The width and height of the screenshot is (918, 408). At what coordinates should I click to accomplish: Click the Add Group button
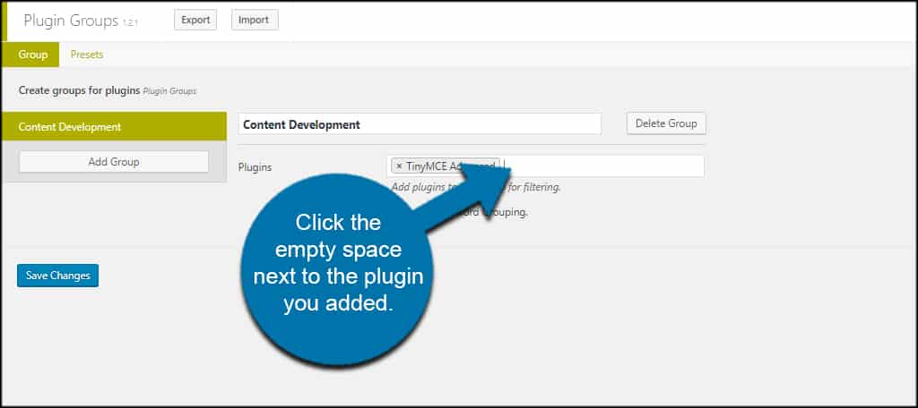click(x=114, y=162)
